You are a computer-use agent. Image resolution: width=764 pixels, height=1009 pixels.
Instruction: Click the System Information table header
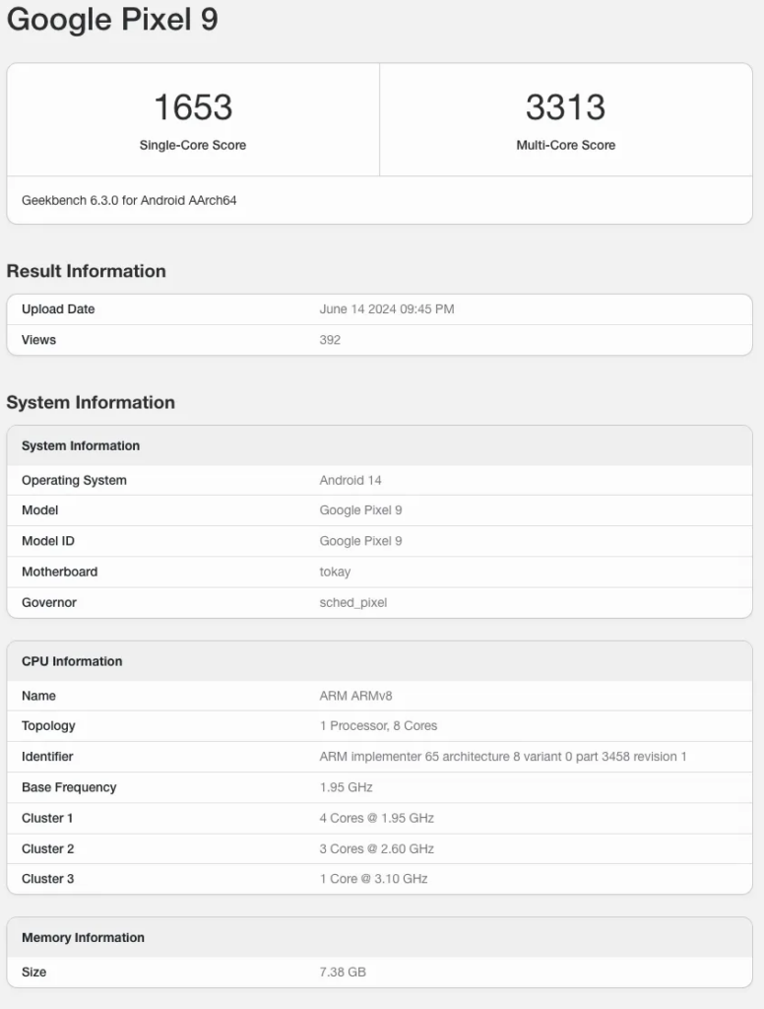(x=81, y=445)
